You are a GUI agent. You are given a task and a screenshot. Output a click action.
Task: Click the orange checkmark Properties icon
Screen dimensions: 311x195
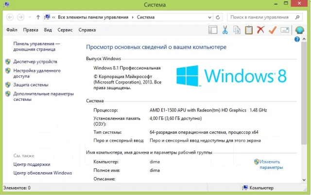pyautogui.click(x=273, y=30)
